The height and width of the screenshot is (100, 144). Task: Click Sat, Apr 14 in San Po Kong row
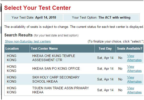click(x=105, y=69)
